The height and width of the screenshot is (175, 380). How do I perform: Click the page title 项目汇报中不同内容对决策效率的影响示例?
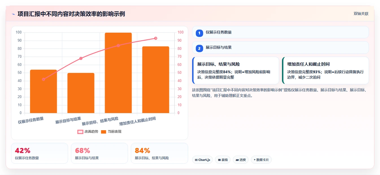point(71,14)
